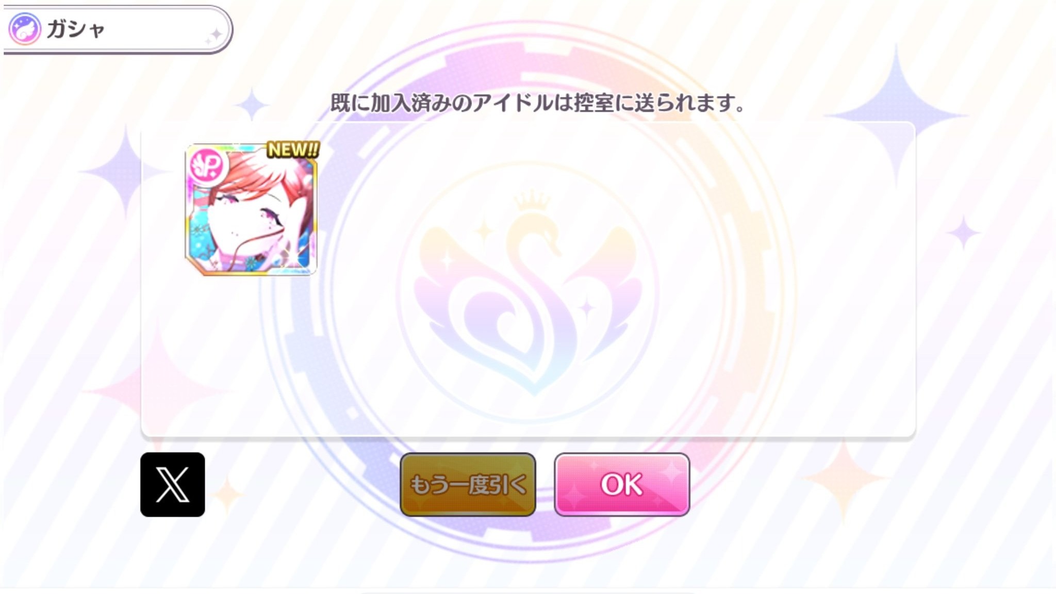Tap the small orange sparkle near X button

pyautogui.click(x=227, y=493)
